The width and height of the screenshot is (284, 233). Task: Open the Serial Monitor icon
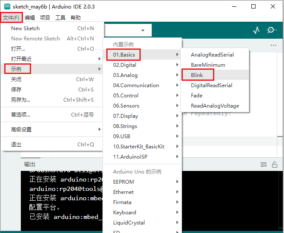point(272,30)
